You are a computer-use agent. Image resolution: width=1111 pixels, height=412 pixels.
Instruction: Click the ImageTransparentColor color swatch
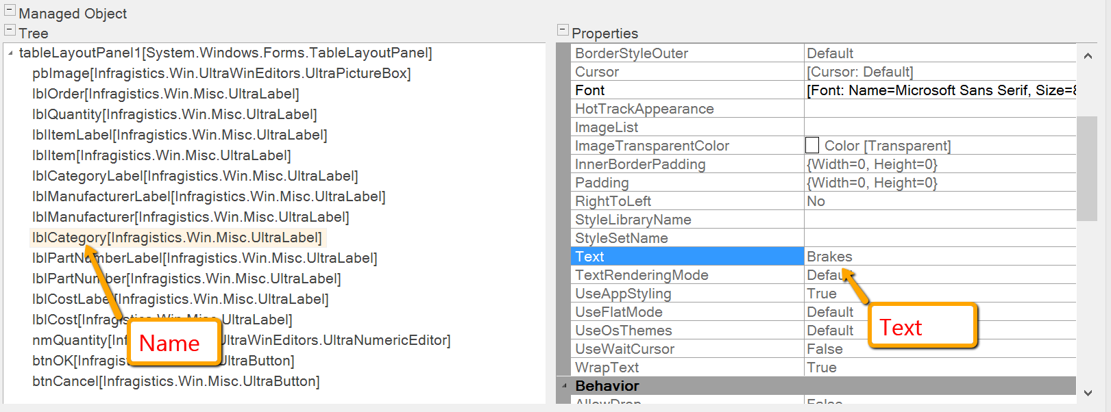(x=812, y=146)
